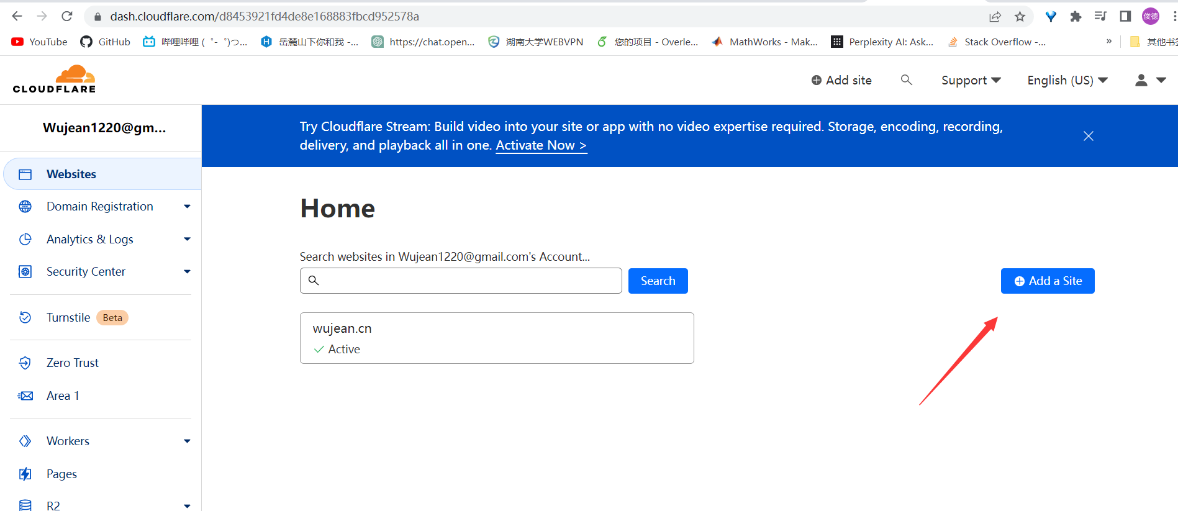
Task: Select the Wujean1220@gm... account name
Action: (104, 128)
